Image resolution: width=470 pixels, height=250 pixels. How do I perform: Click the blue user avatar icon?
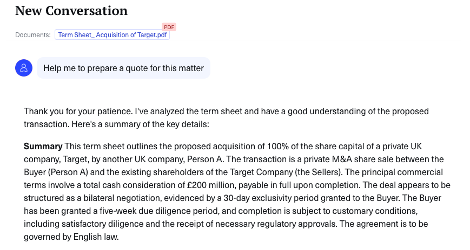pos(24,68)
